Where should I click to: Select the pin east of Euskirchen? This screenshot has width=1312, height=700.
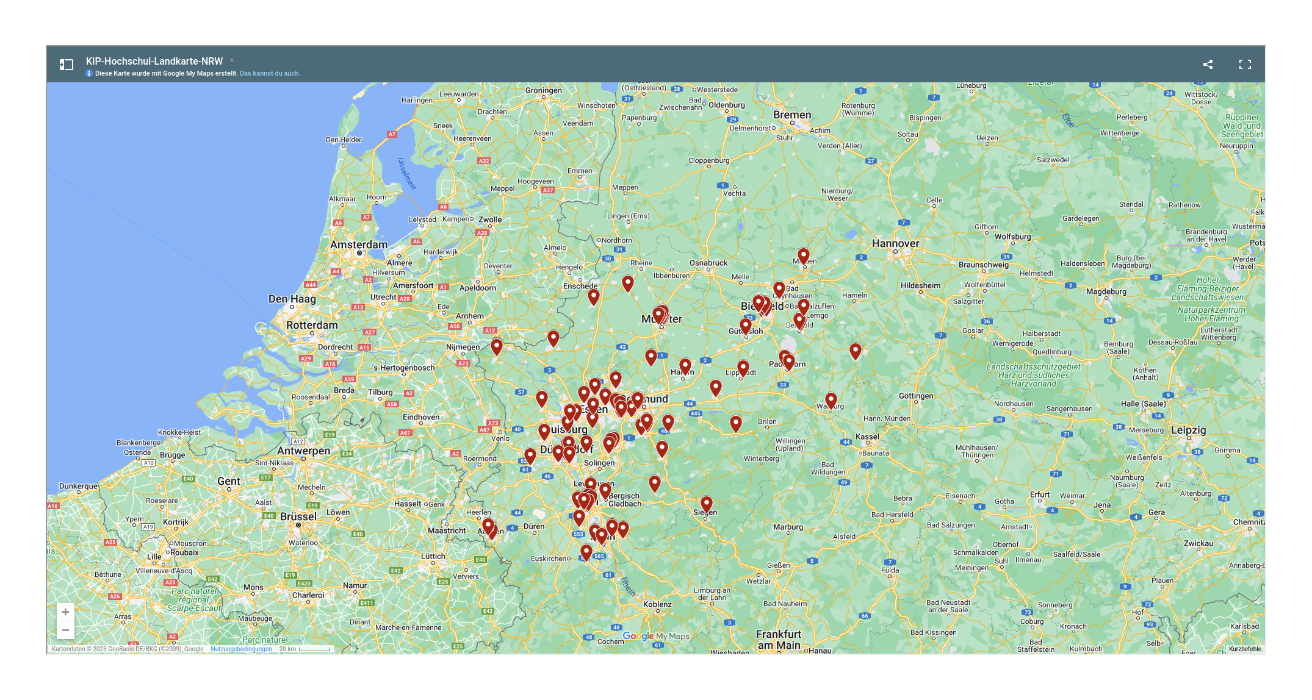(586, 553)
